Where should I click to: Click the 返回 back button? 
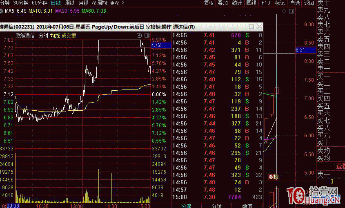pyautogui.click(x=309, y=3)
